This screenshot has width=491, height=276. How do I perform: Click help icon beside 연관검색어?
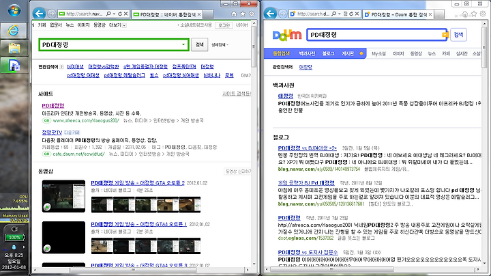point(61,67)
